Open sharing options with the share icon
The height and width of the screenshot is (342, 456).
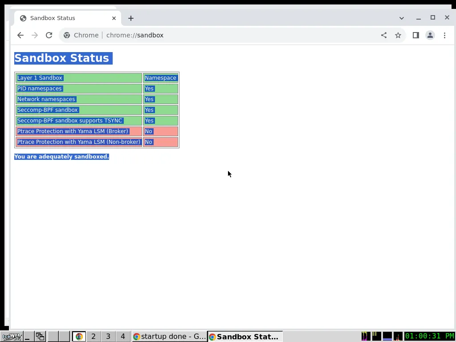pos(383,35)
